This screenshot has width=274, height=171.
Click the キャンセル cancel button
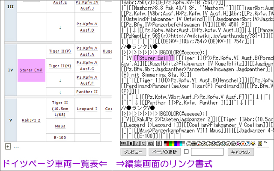(x=241, y=152)
